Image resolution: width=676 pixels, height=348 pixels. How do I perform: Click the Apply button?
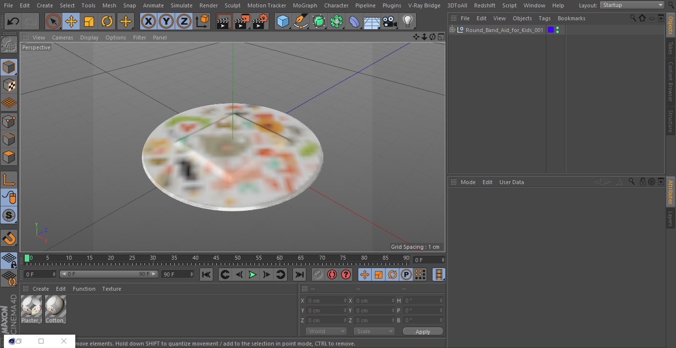[423, 331]
